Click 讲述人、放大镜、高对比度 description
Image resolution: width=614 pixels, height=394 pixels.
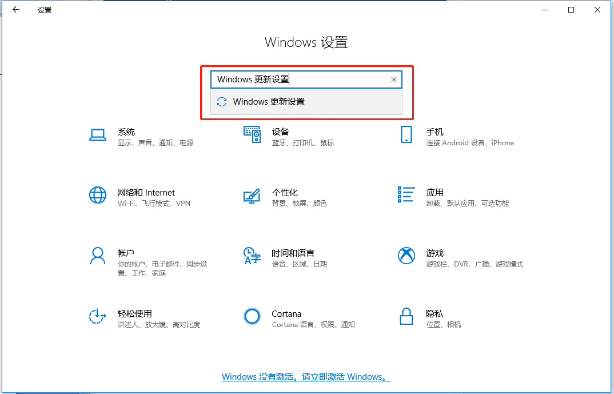pyautogui.click(x=158, y=325)
